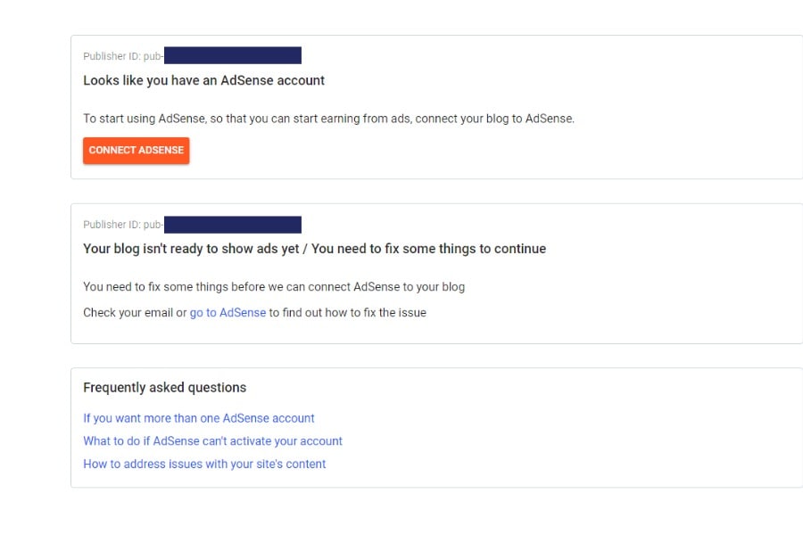Open 'How to address issues with your site's content'

click(204, 464)
